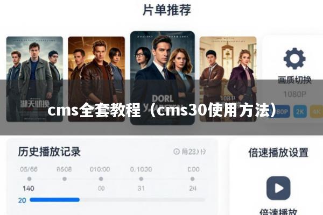323x215 pixels.
Task: Select the 4K quality option
Action: tap(317, 111)
